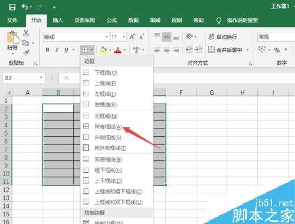Decrease the cell indent
The height and width of the screenshot is (224, 295).
tap(189, 50)
